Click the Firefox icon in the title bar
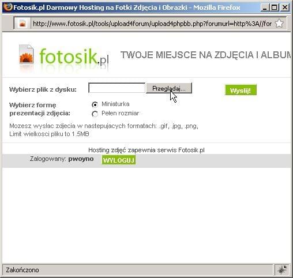 click(7, 7)
